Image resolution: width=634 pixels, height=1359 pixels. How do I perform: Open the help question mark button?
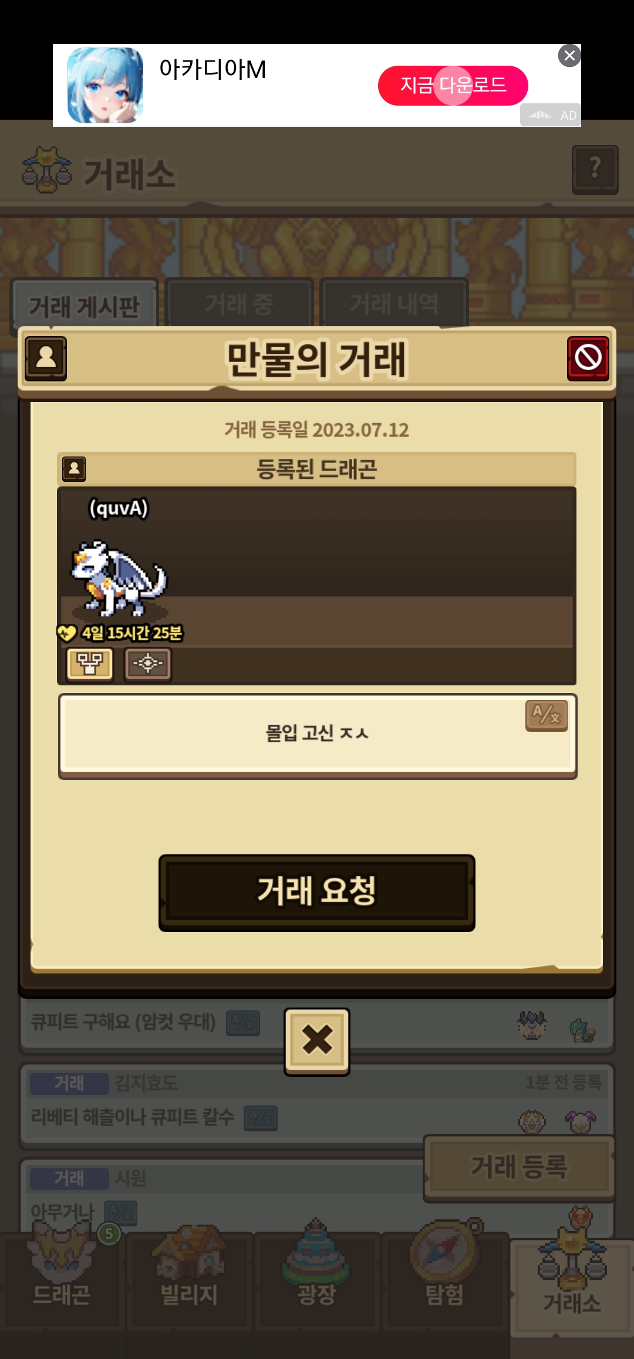click(595, 170)
